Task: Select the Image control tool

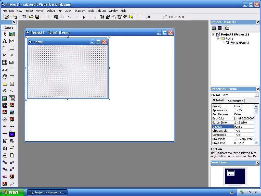Action: point(5,98)
